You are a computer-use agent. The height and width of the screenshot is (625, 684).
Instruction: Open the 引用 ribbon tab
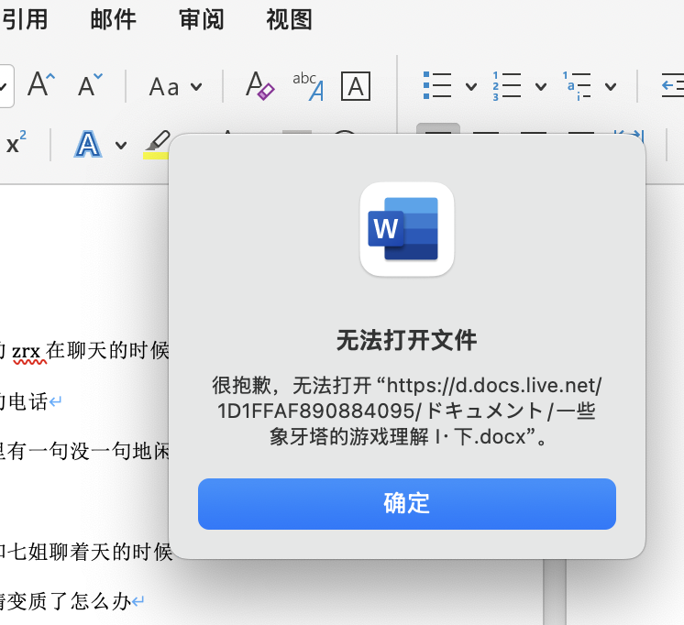[24, 19]
